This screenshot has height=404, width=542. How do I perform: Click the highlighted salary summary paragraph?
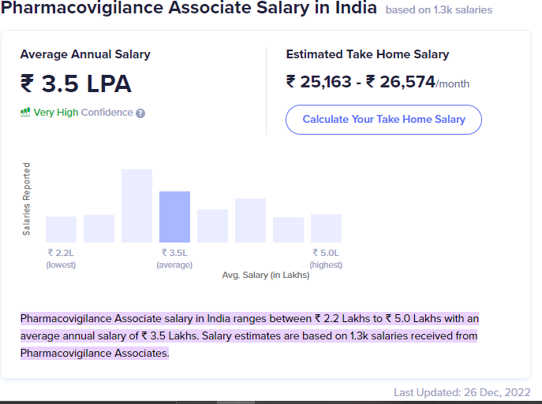[249, 335]
